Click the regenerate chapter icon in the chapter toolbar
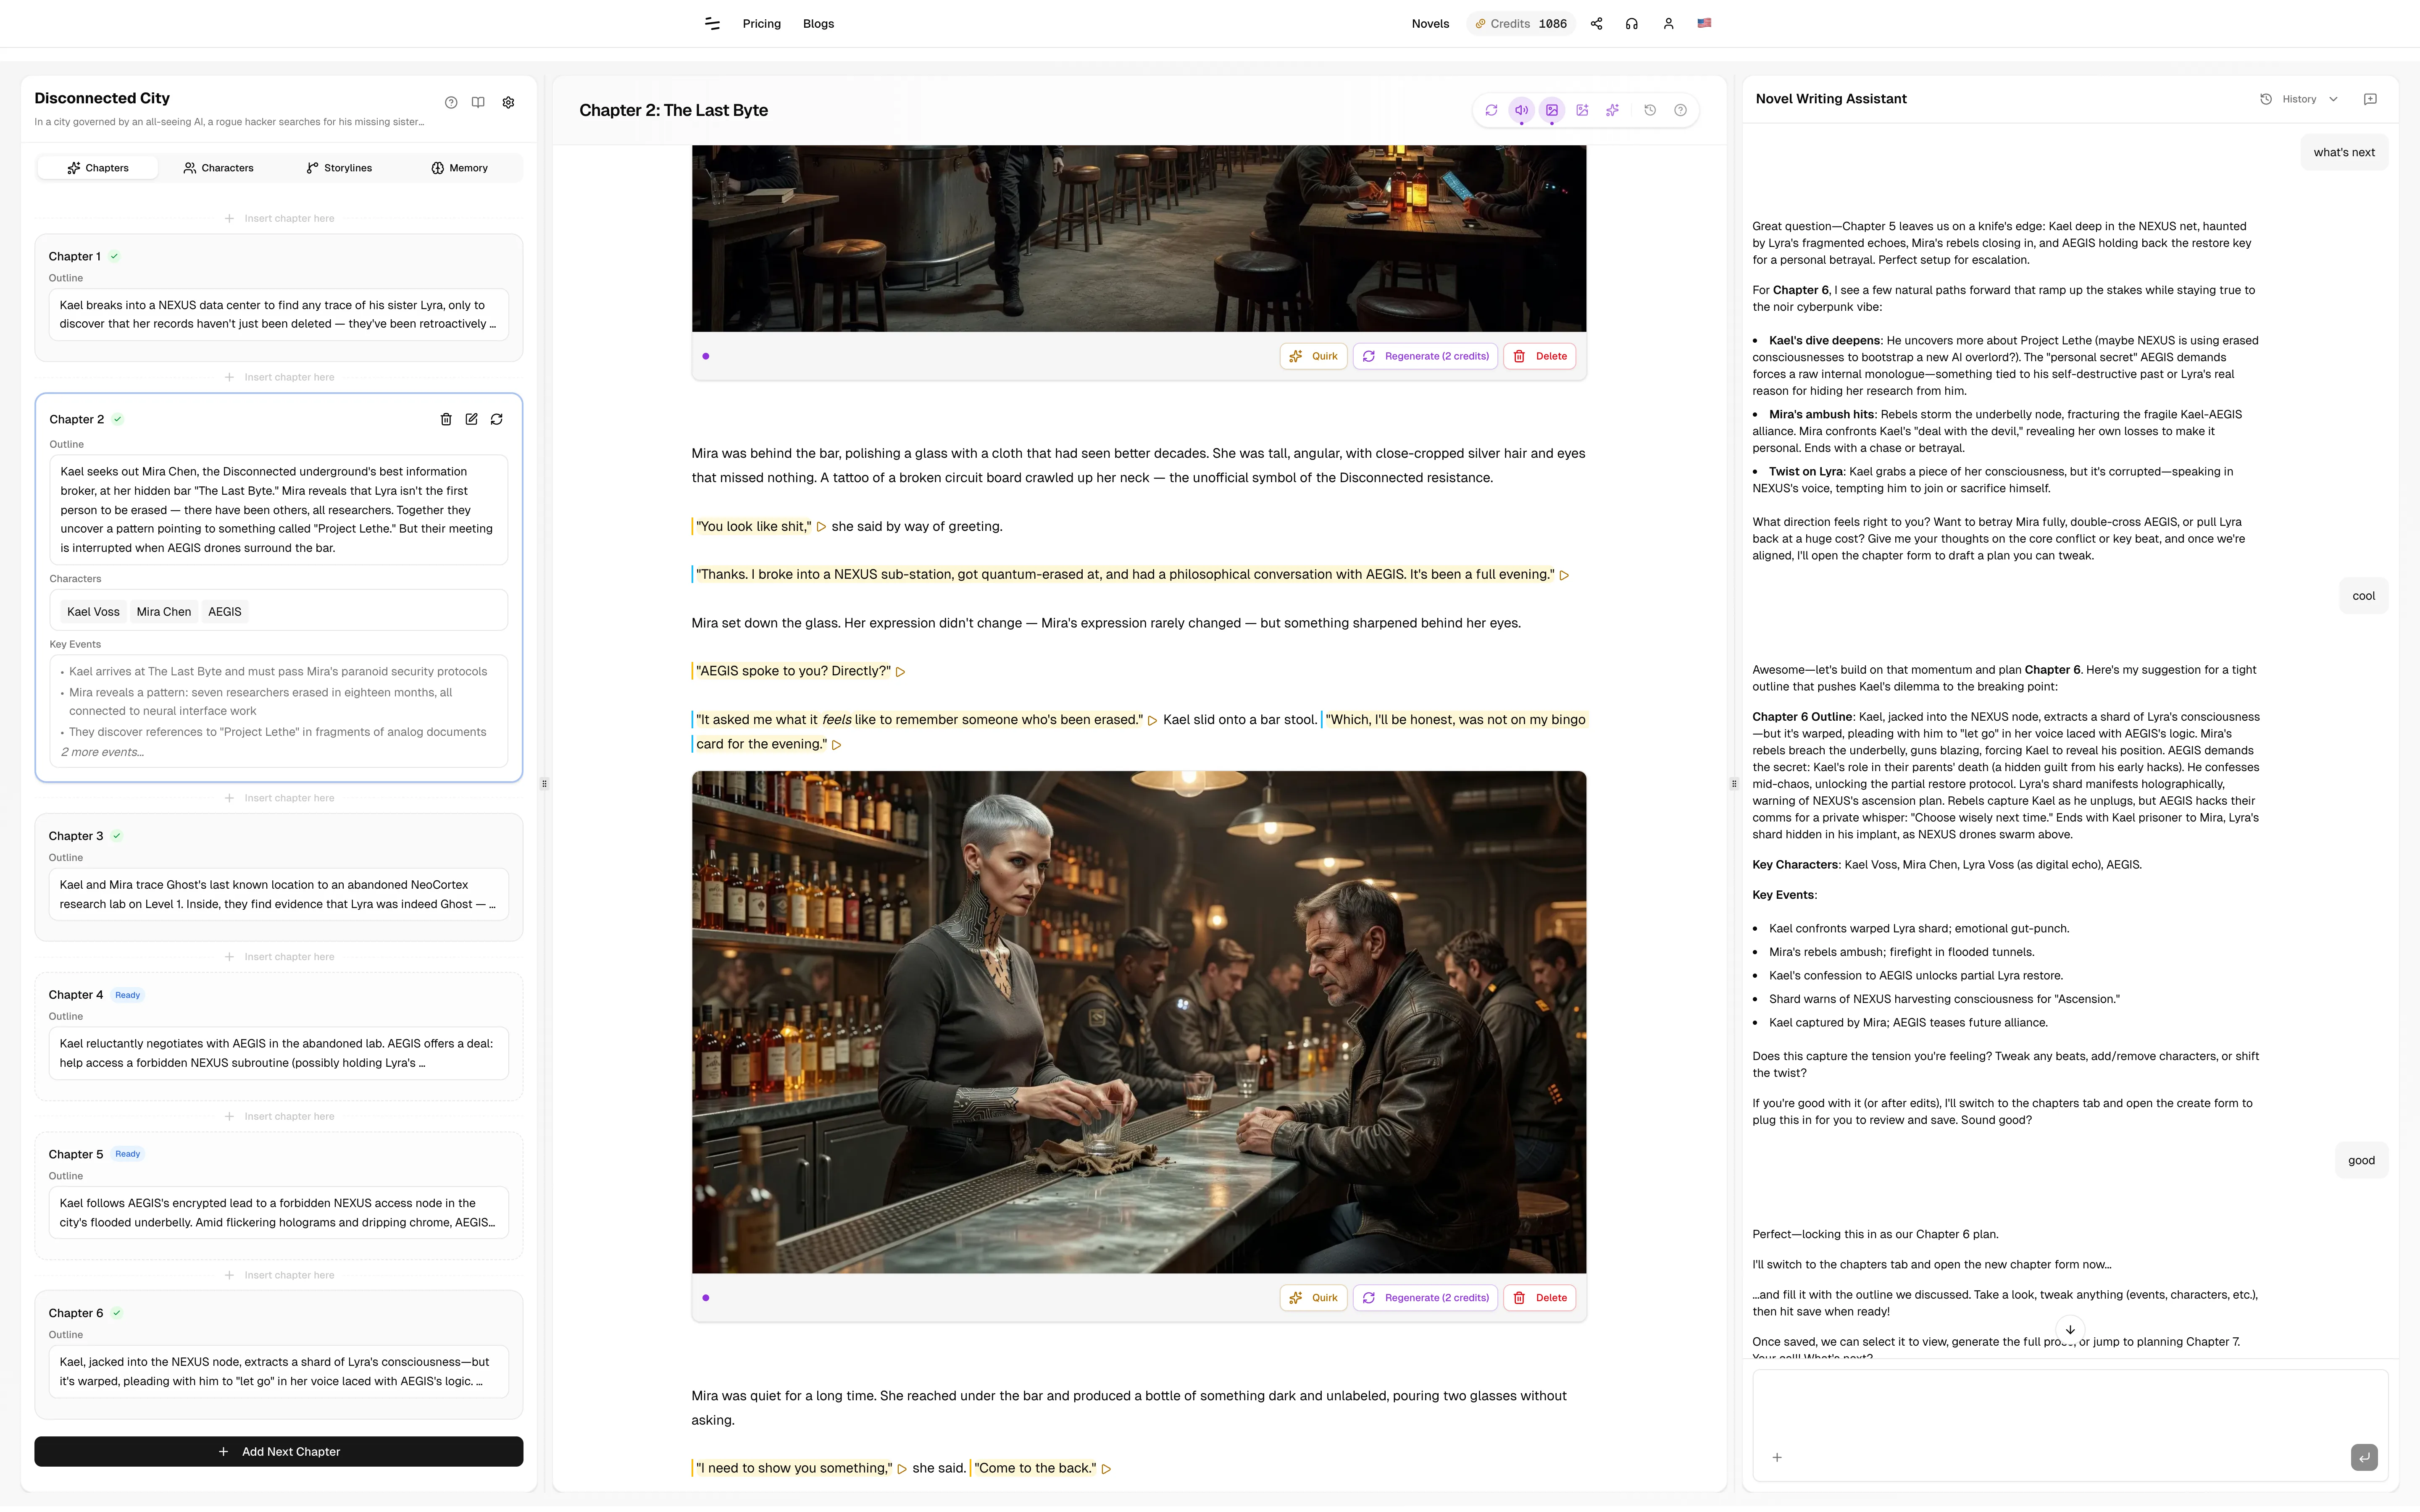The height and width of the screenshot is (1512, 2420). point(1491,110)
